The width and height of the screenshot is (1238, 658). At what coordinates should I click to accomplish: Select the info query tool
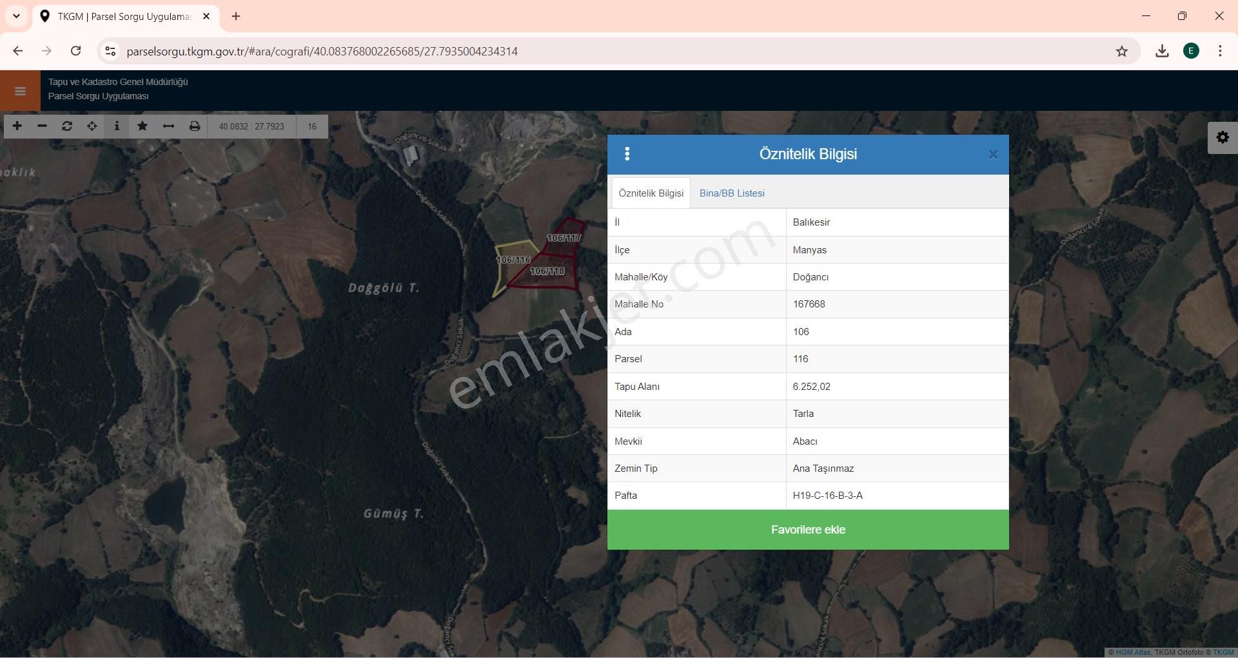pyautogui.click(x=117, y=126)
